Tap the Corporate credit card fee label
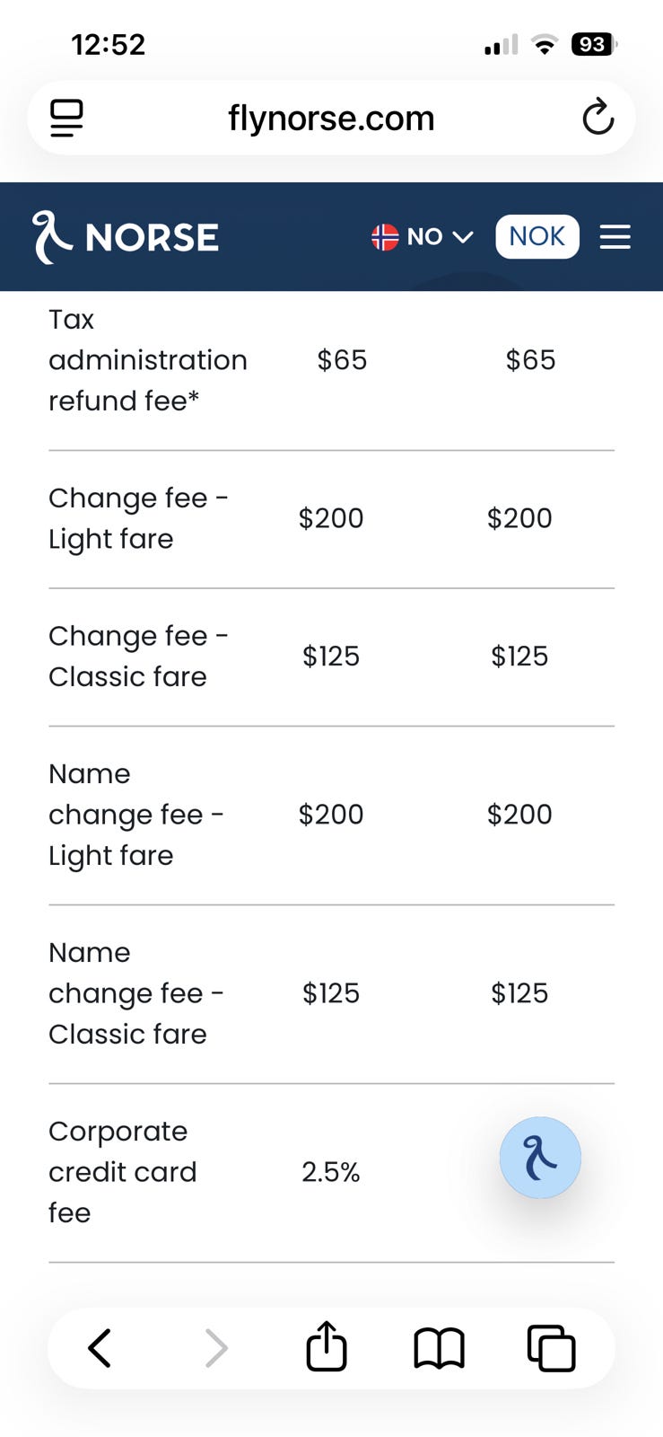Image resolution: width=663 pixels, height=1437 pixels. pos(122,1172)
